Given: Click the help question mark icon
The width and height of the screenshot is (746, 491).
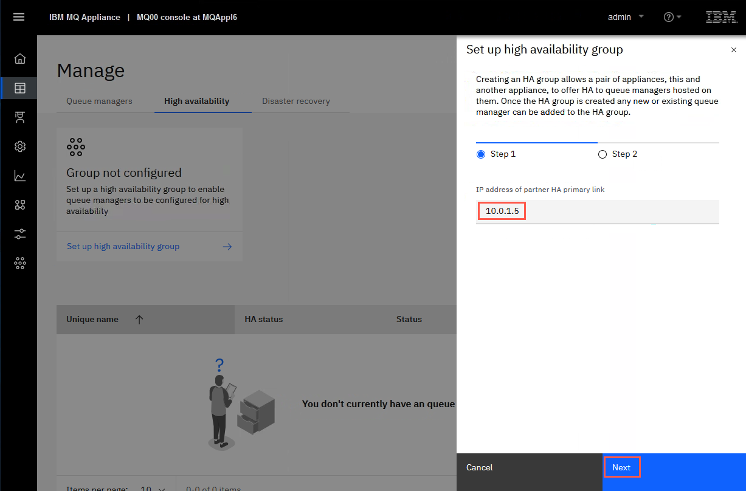Looking at the screenshot, I should coord(669,17).
